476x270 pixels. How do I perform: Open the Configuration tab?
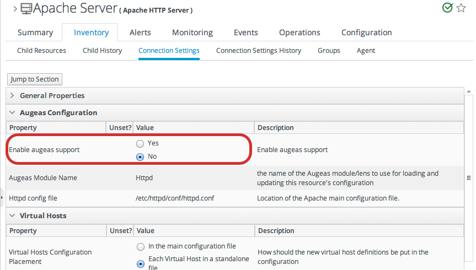coord(366,33)
